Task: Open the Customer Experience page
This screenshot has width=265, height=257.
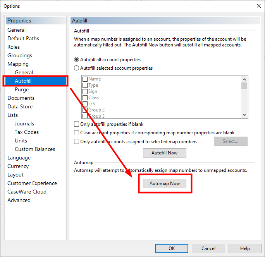Action: 32,183
